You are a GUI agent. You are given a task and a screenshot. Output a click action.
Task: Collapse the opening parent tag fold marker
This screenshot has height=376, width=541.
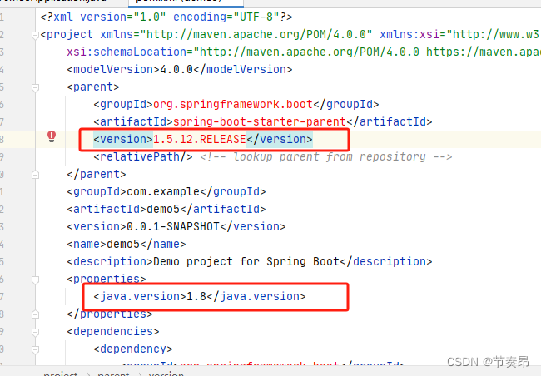click(35, 87)
